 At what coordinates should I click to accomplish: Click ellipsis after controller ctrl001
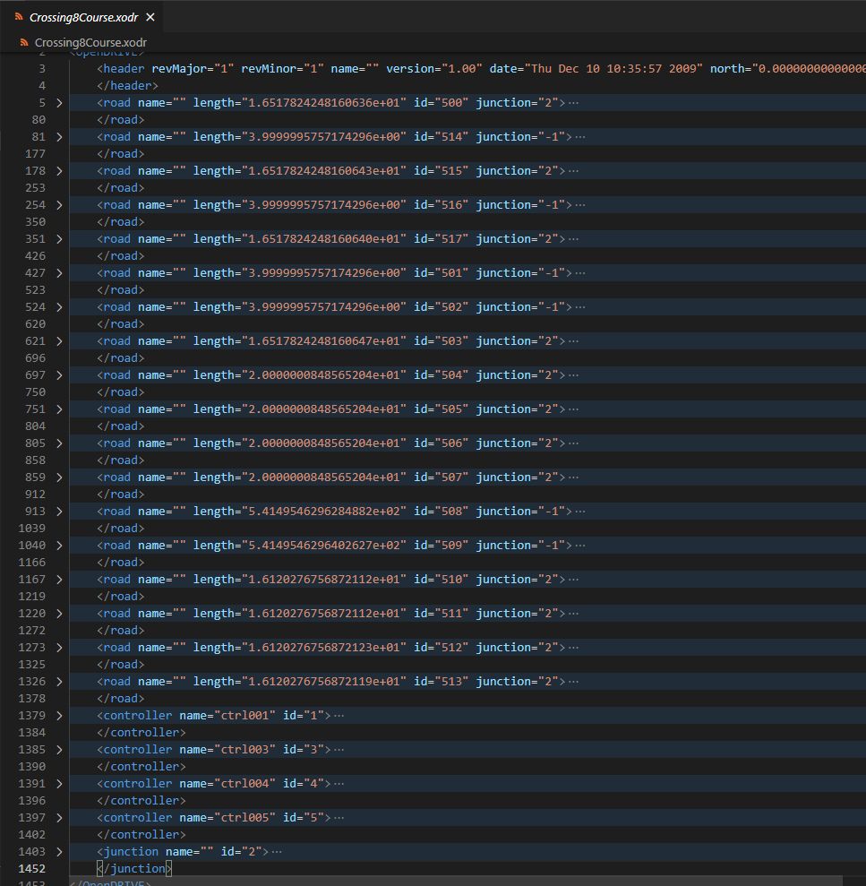[339, 716]
